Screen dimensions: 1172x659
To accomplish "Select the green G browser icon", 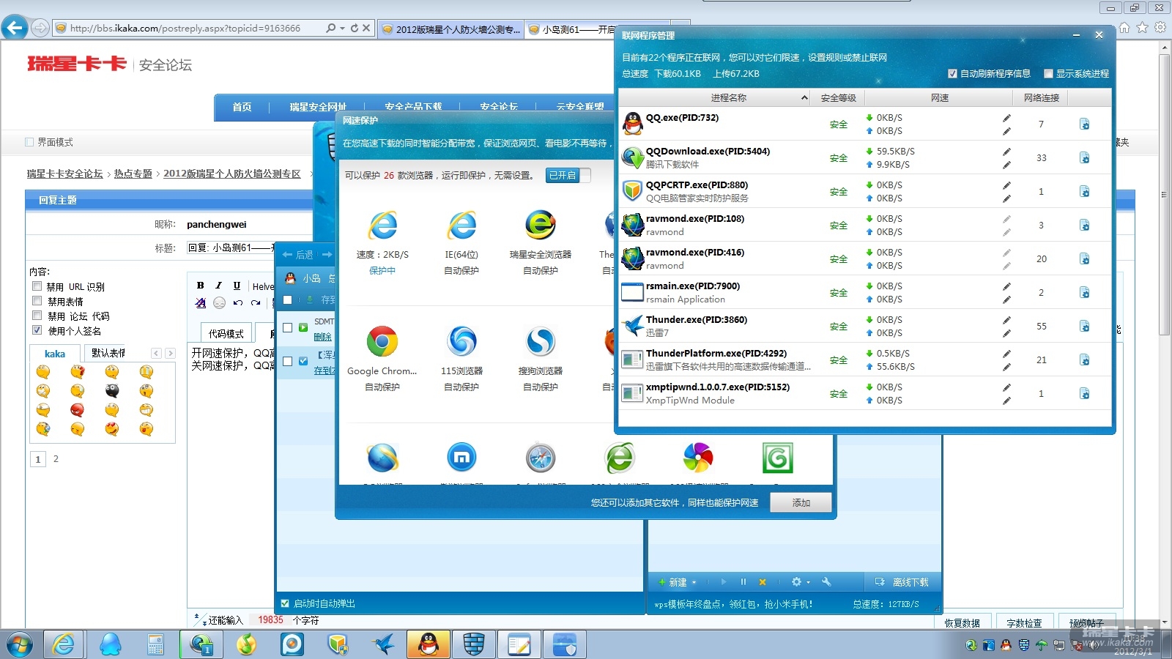I will tap(777, 458).
